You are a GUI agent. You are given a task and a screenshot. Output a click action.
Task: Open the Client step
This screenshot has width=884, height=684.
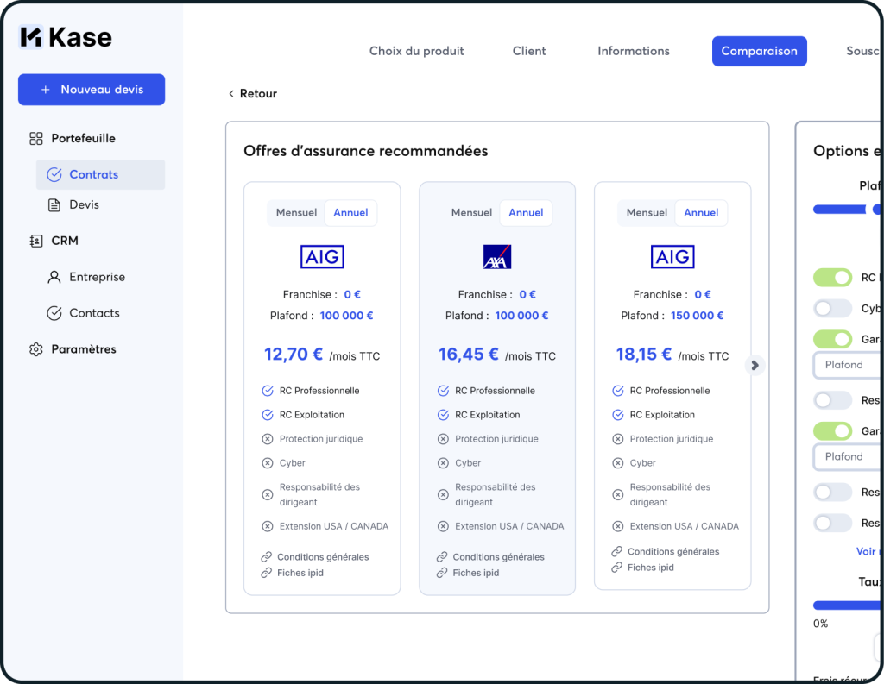(529, 51)
